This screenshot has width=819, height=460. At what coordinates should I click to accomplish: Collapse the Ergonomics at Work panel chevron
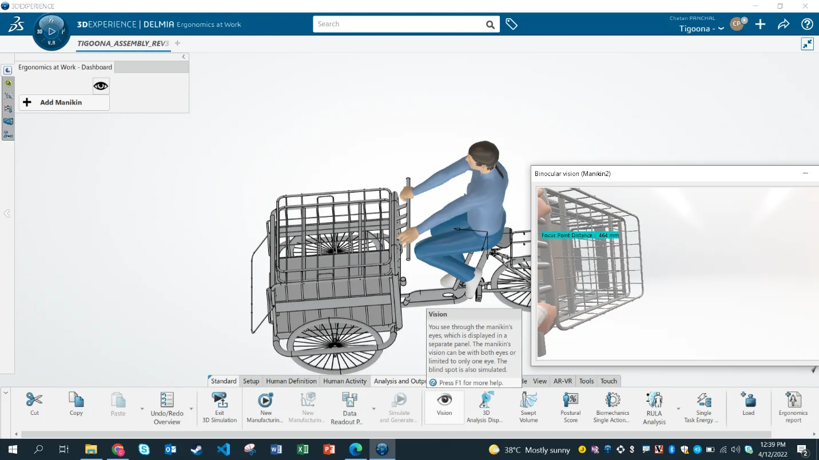tap(183, 57)
